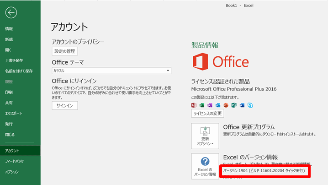The width and height of the screenshot is (328, 185).
Task: Go back using the circled arrow icon
Action: coord(11,12)
